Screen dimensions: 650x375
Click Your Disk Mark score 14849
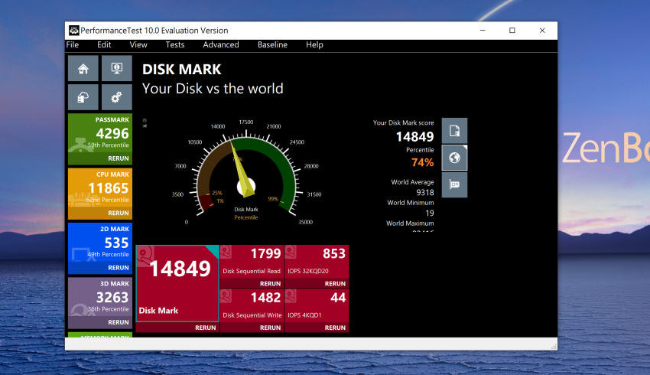pyautogui.click(x=414, y=136)
